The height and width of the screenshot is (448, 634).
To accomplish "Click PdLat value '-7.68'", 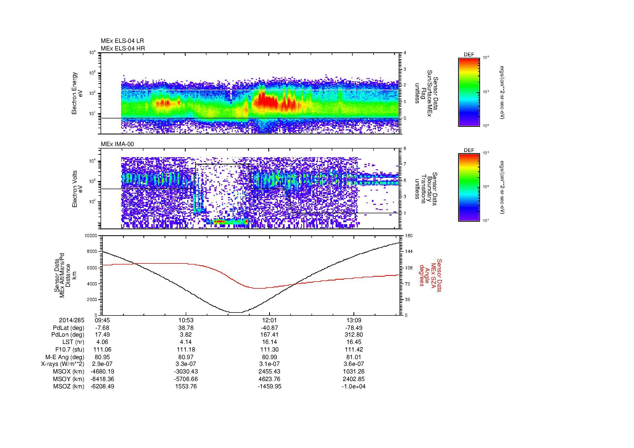I will [102, 328].
